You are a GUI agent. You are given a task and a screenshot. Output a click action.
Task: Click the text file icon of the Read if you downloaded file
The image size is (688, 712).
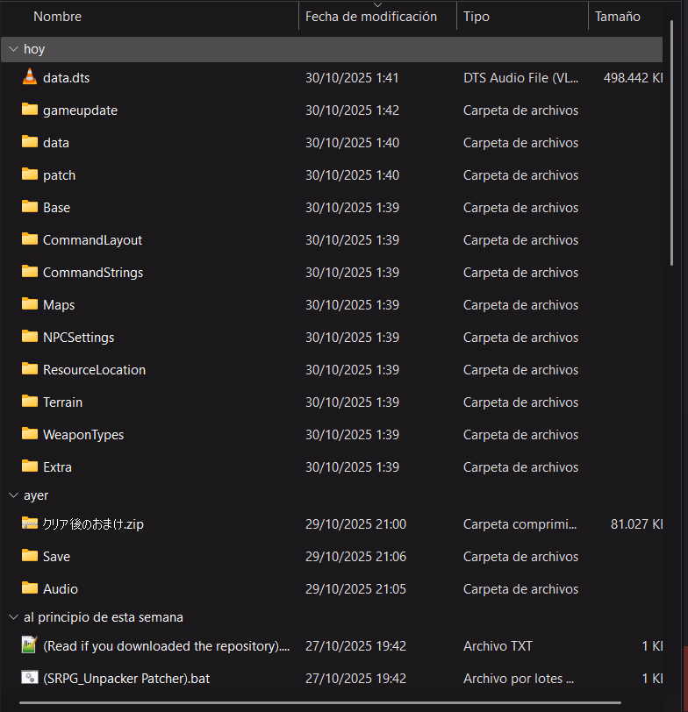click(30, 645)
